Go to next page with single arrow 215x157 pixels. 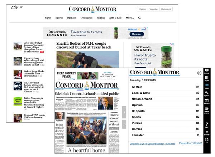(x=124, y=112)
